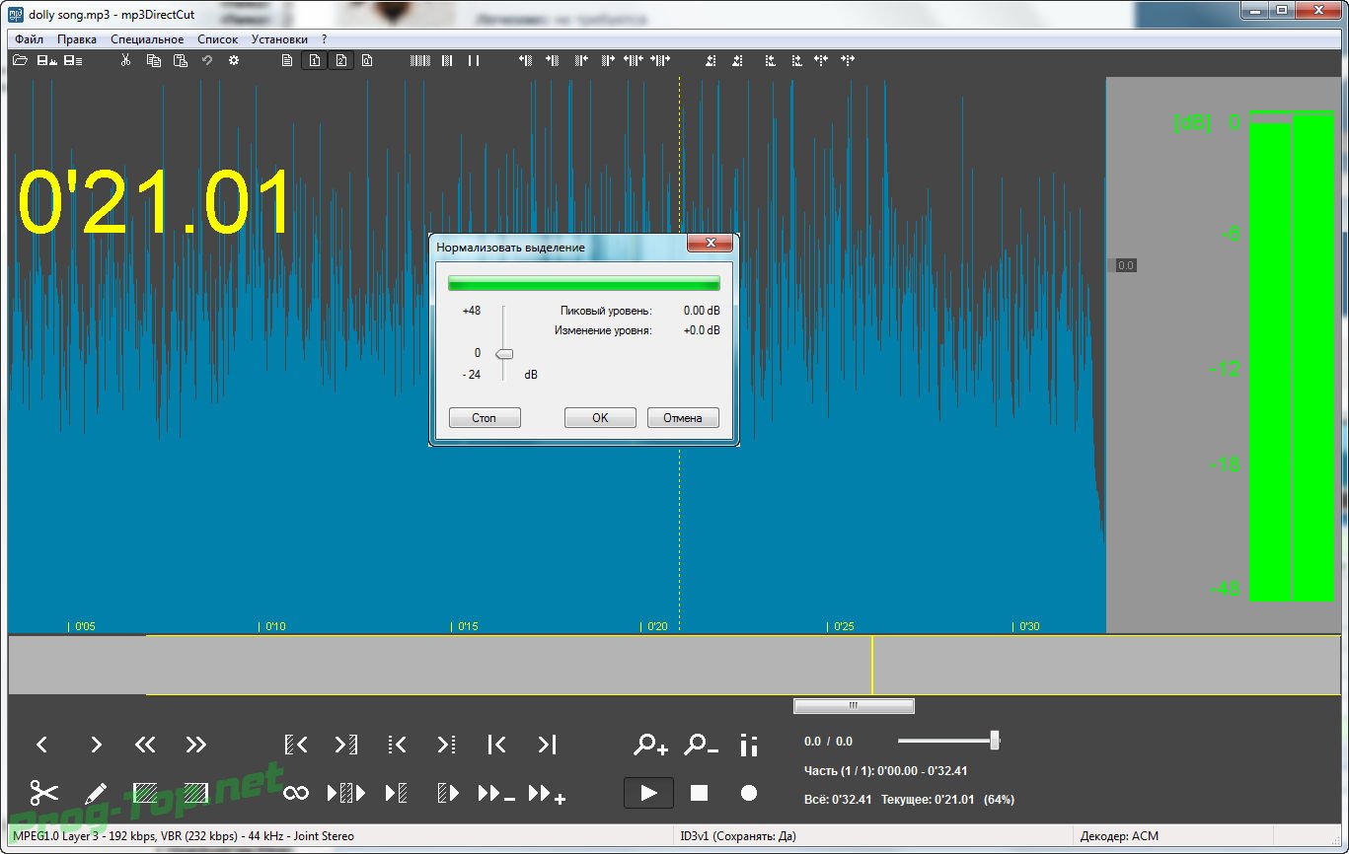Click the Copy icon in top toolbar
This screenshot has width=1349, height=854.
153,60
